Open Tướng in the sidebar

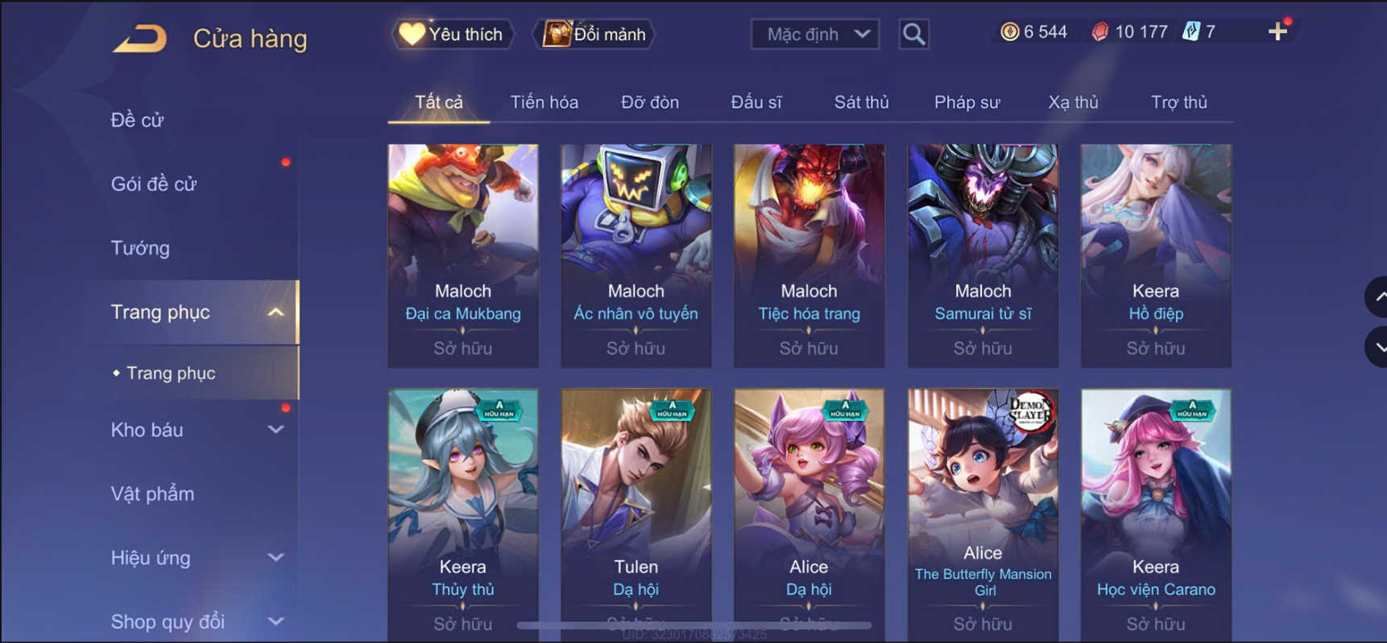point(140,248)
